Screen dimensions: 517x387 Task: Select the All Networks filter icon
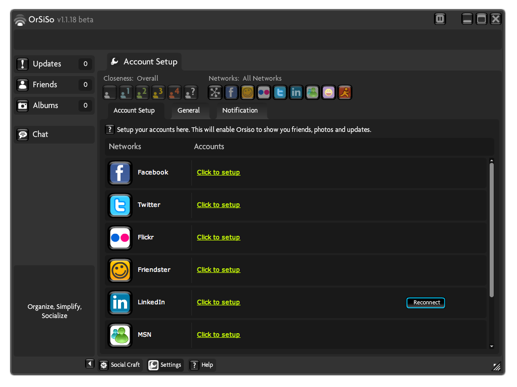[x=215, y=92]
